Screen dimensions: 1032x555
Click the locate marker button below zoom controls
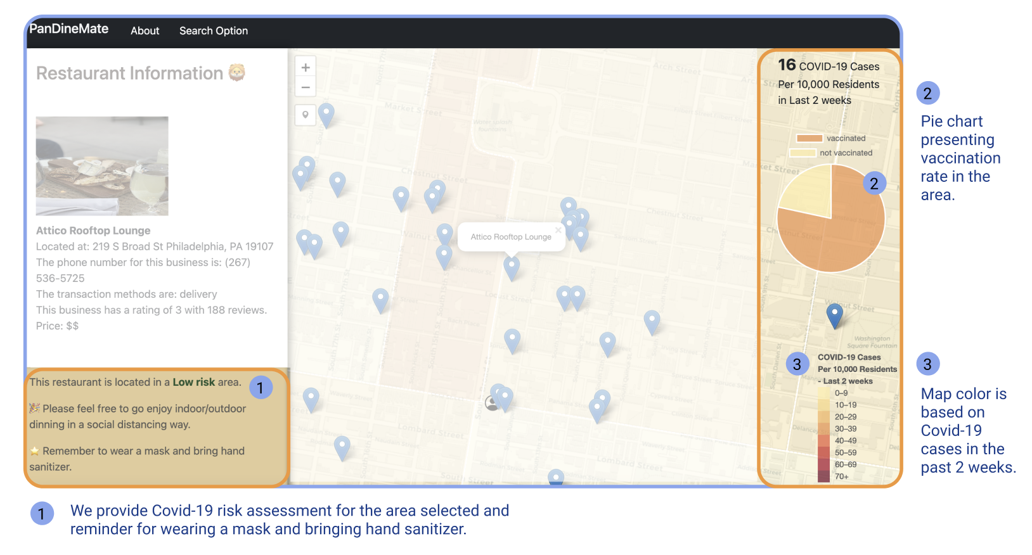(306, 115)
